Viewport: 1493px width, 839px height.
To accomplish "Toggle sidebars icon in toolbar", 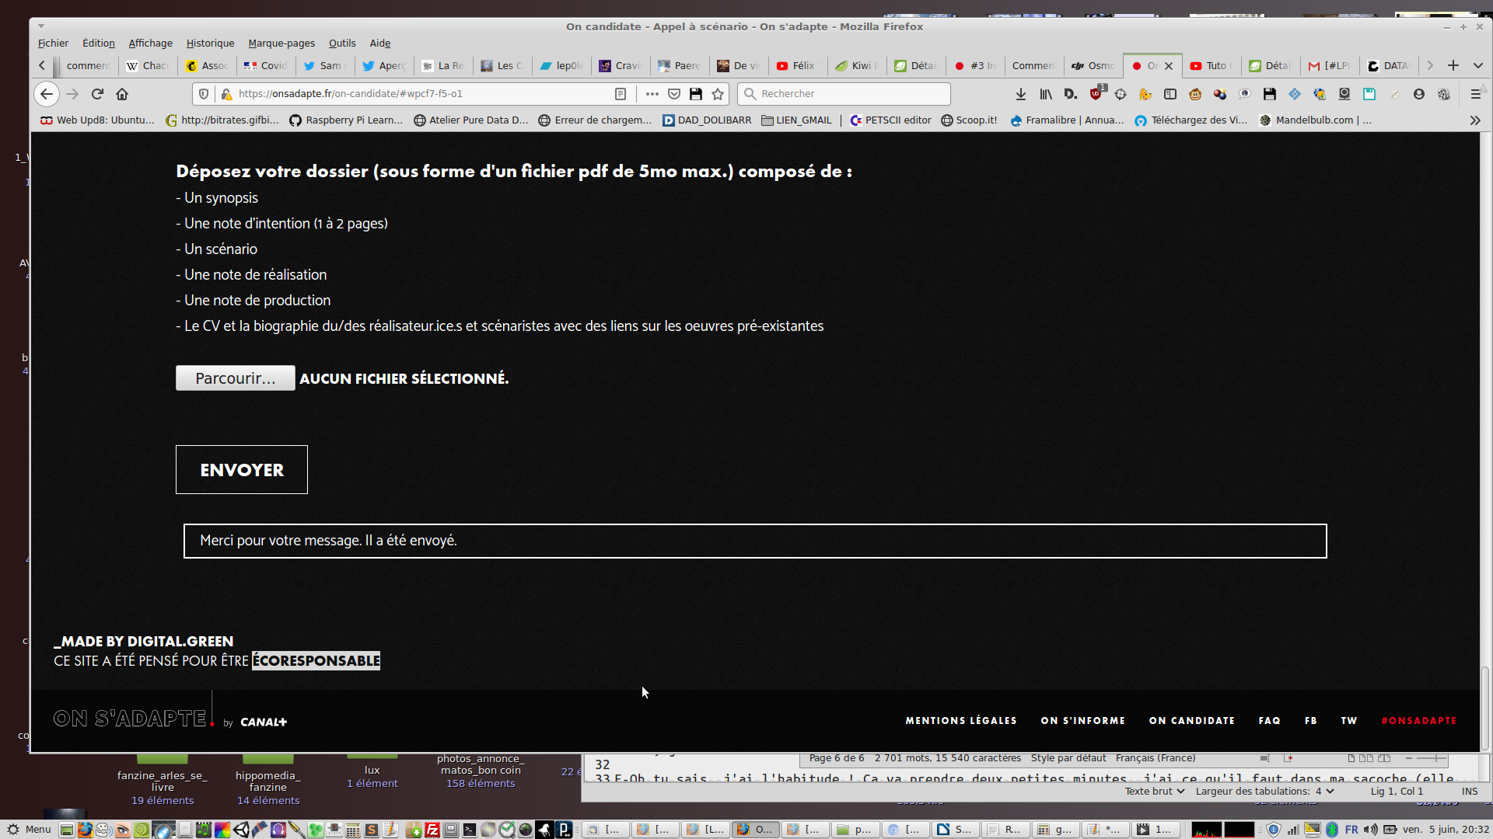I will coord(1170,94).
